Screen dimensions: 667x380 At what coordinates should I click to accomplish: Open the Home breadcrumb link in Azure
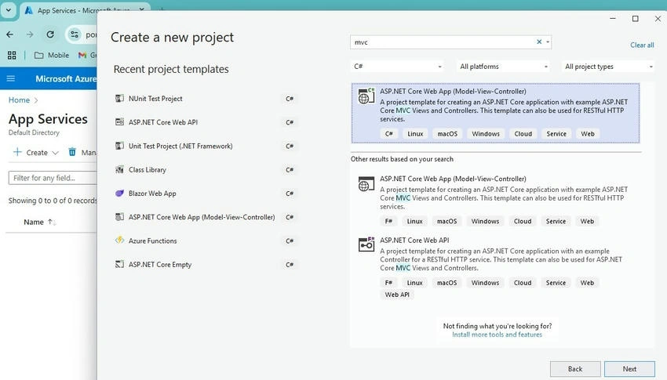pyautogui.click(x=19, y=100)
